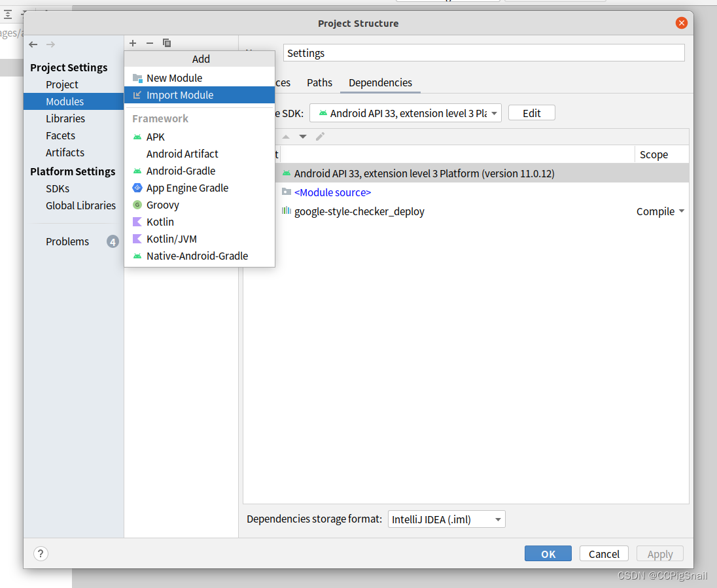The height and width of the screenshot is (588, 717).
Task: Select APK framework option
Action: pos(200,137)
